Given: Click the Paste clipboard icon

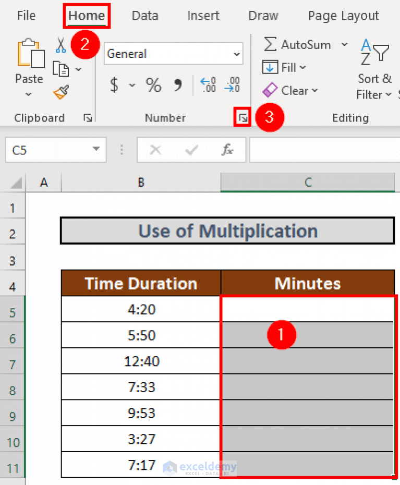Looking at the screenshot, I should tap(30, 53).
